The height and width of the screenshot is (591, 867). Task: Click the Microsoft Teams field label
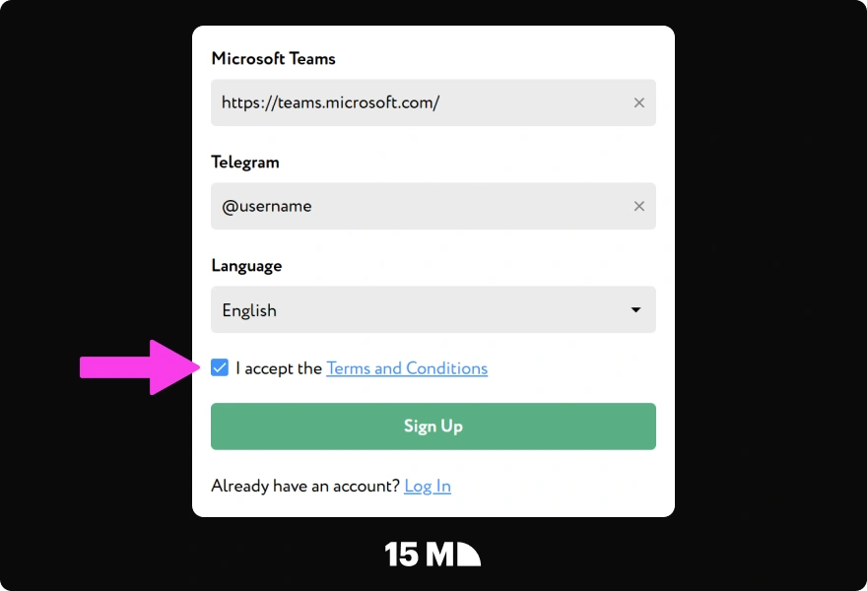[x=273, y=58]
